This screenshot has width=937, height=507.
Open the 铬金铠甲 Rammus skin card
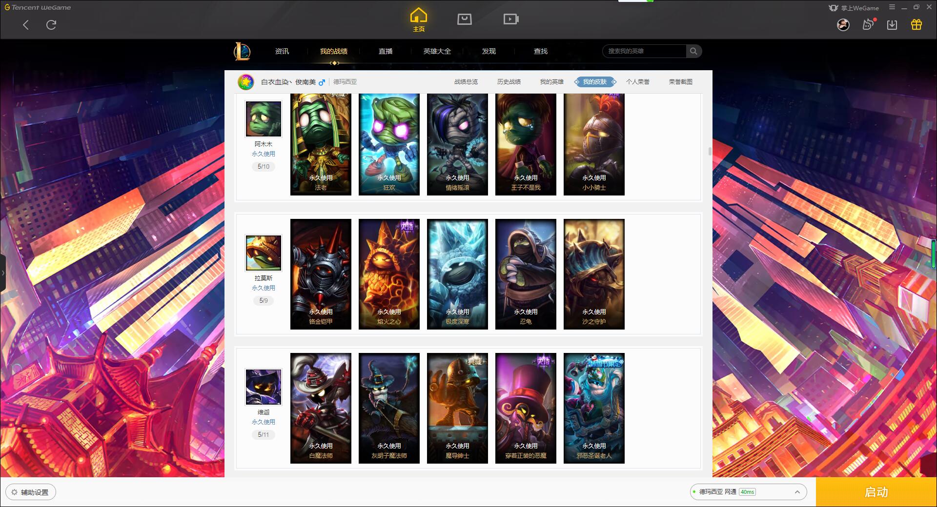[x=321, y=274]
